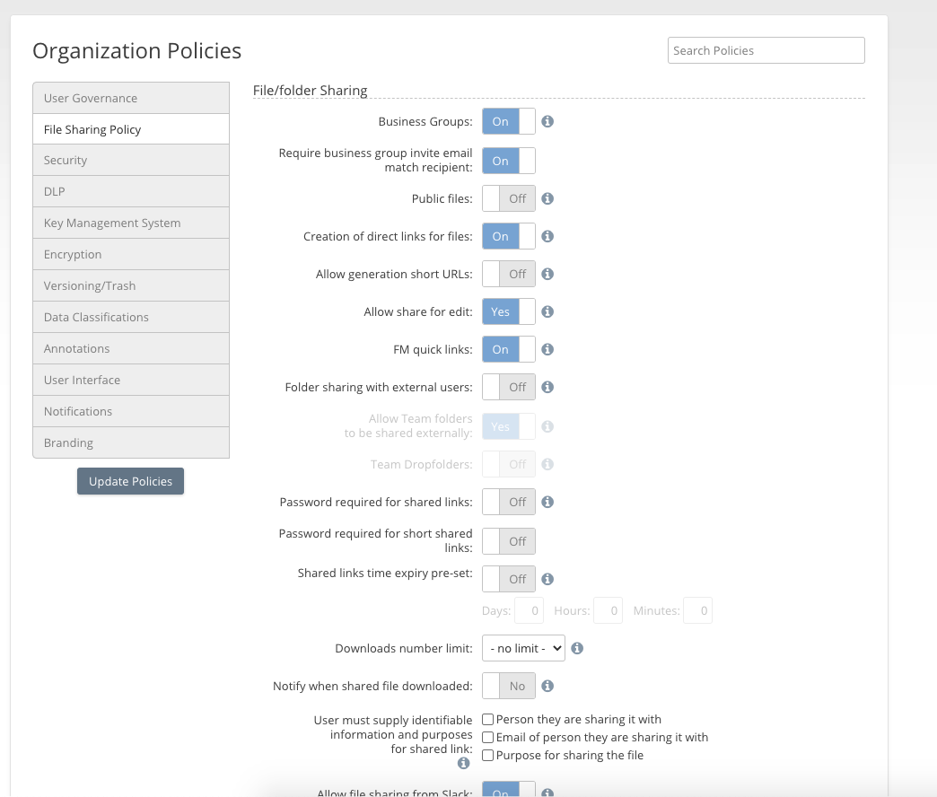Image resolution: width=937 pixels, height=797 pixels.
Task: Check 'Email of person they are sharing it with'
Action: [x=488, y=738]
